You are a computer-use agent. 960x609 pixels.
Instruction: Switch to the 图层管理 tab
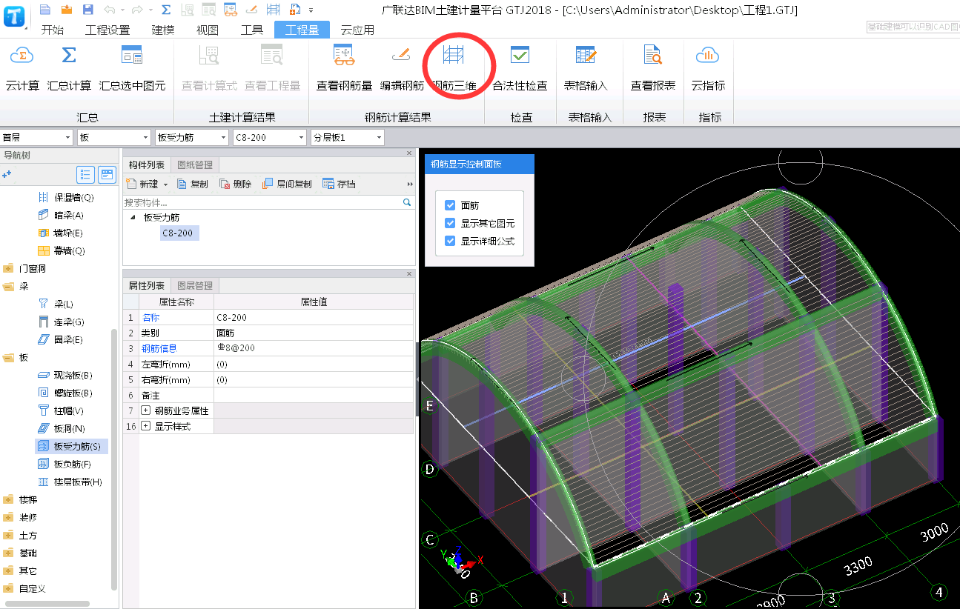click(x=195, y=286)
